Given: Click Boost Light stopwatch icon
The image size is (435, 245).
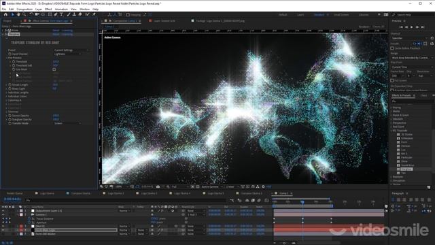Looking at the screenshot, I should (10, 88).
